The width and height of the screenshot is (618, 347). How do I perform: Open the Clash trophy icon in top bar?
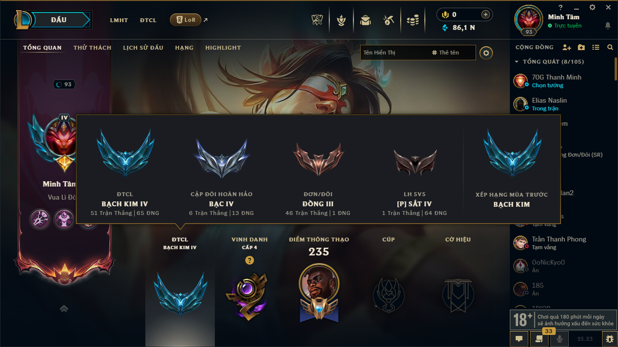[x=317, y=20]
